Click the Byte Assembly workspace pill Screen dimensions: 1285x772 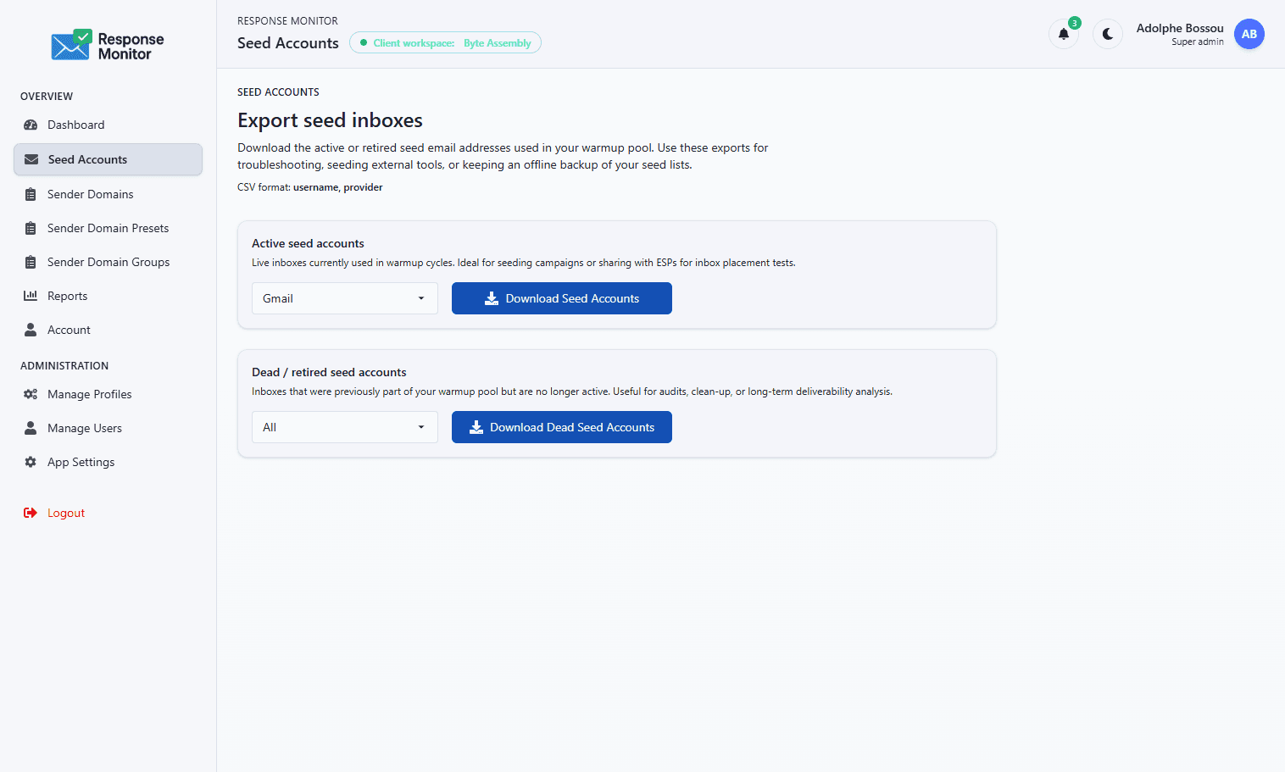click(x=445, y=42)
